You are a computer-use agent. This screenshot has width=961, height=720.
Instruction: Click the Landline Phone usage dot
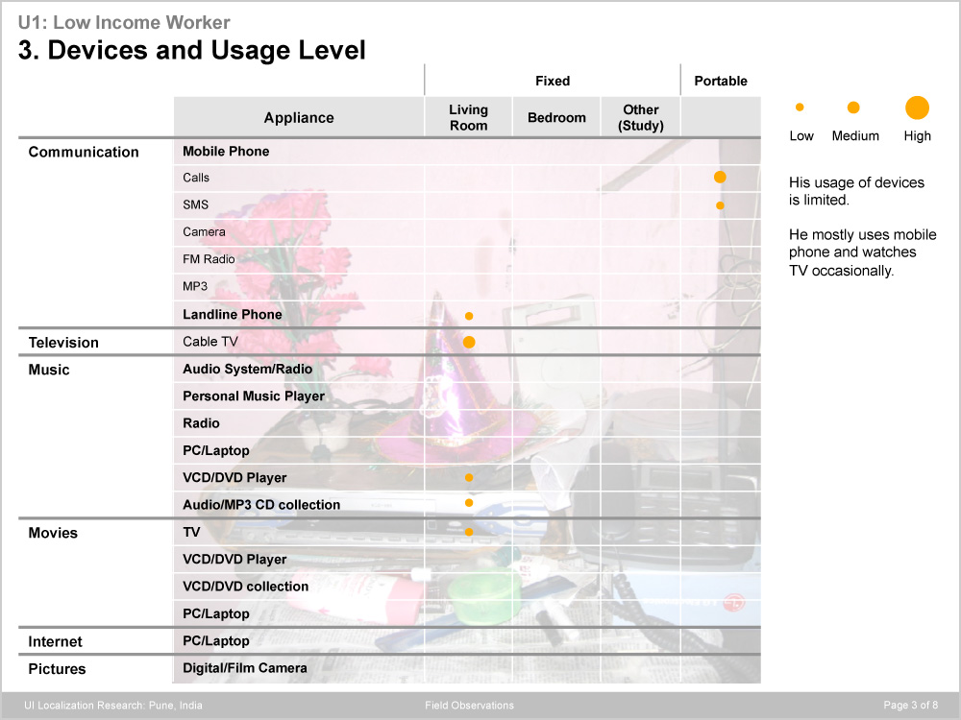tap(469, 316)
